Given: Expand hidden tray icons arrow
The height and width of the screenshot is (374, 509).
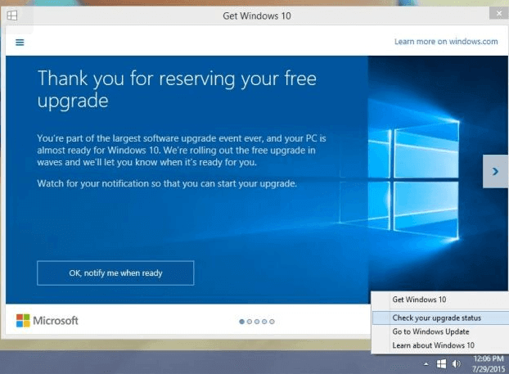Looking at the screenshot, I should tap(426, 363).
